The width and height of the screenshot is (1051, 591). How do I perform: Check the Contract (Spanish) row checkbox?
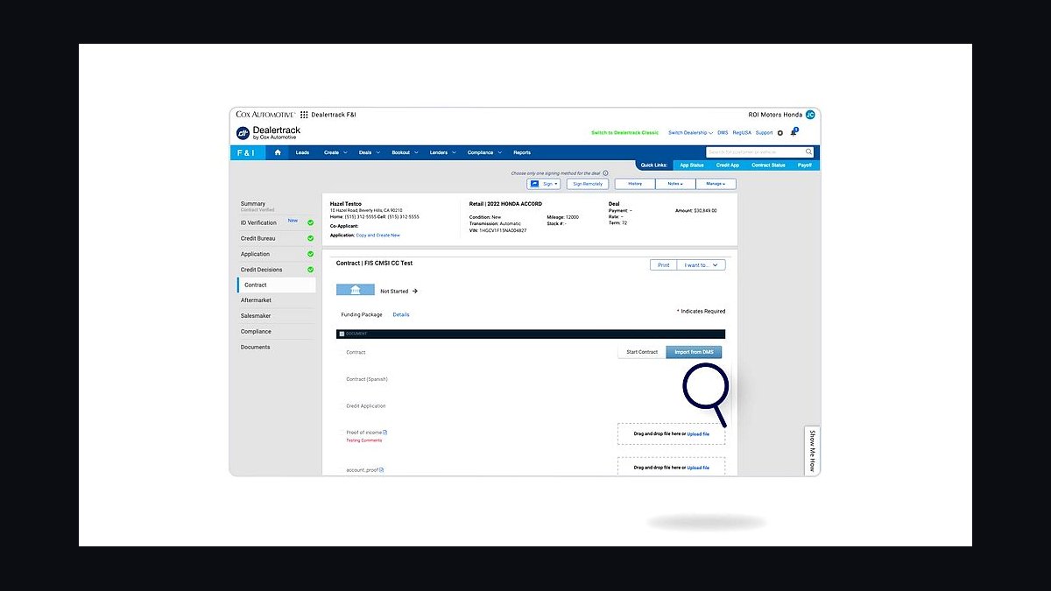tap(342, 379)
